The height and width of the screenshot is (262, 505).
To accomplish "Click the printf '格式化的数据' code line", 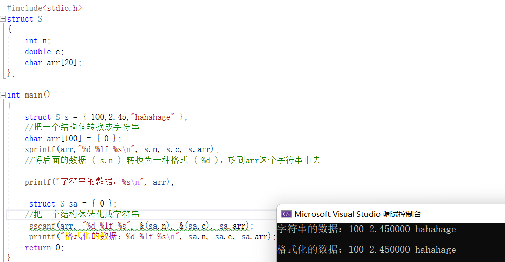I will [152, 237].
